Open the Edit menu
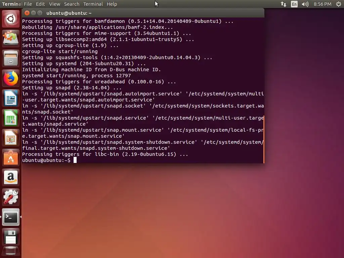This screenshot has height=258, width=344. (x=40, y=4)
